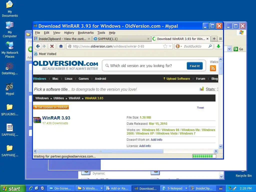The image size is (256, 192).
Task: Open the Mac nav category
Action: point(55,79)
